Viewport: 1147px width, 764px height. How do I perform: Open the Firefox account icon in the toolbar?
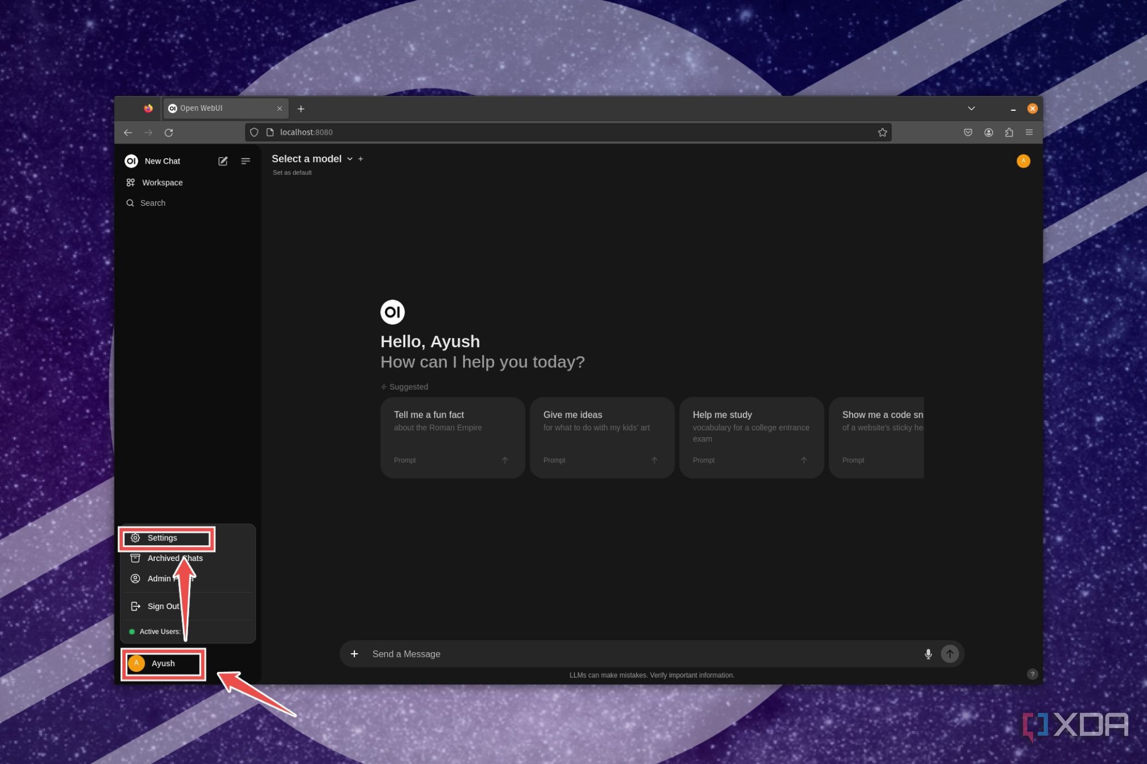tap(988, 132)
